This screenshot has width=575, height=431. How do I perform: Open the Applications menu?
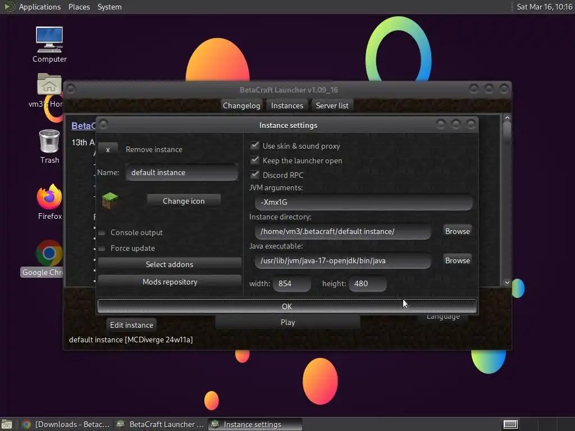pos(40,7)
